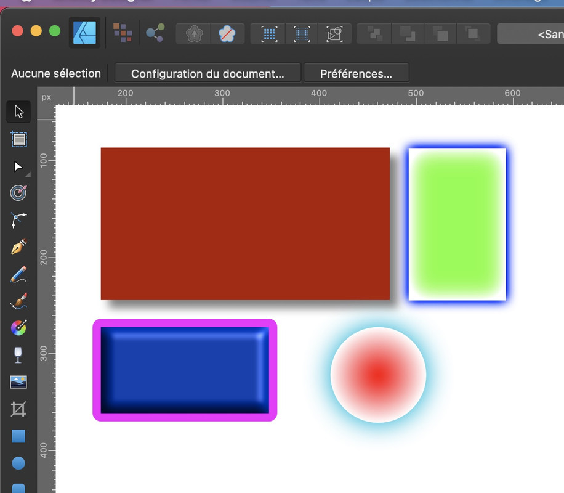This screenshot has height=493, width=564.
Task: Select the Node tool
Action: [18, 167]
